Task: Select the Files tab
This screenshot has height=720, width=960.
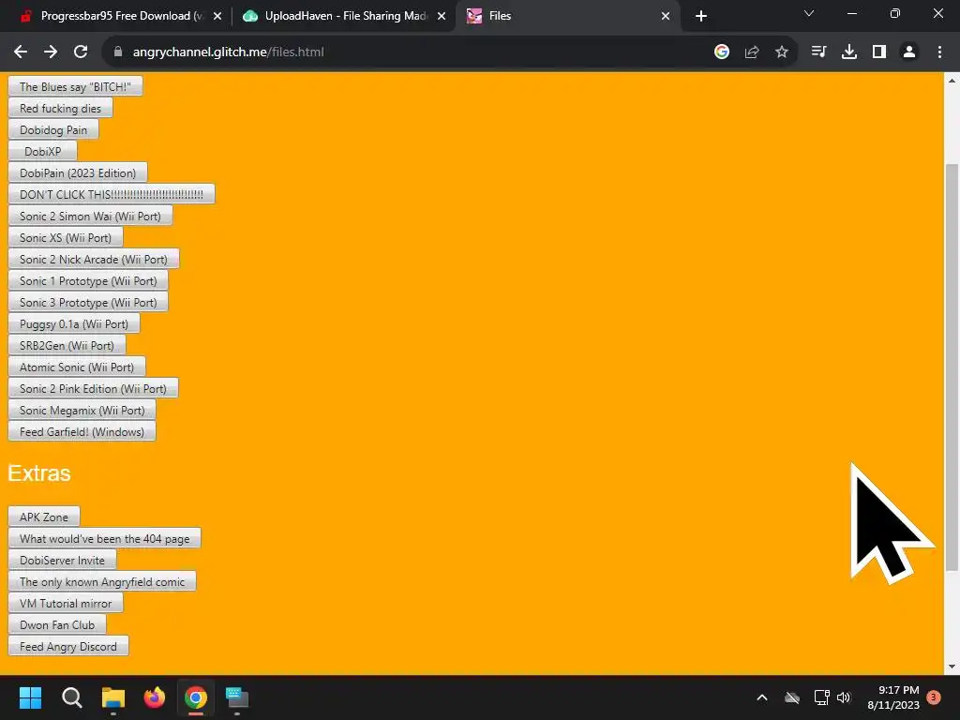Action: pos(567,16)
